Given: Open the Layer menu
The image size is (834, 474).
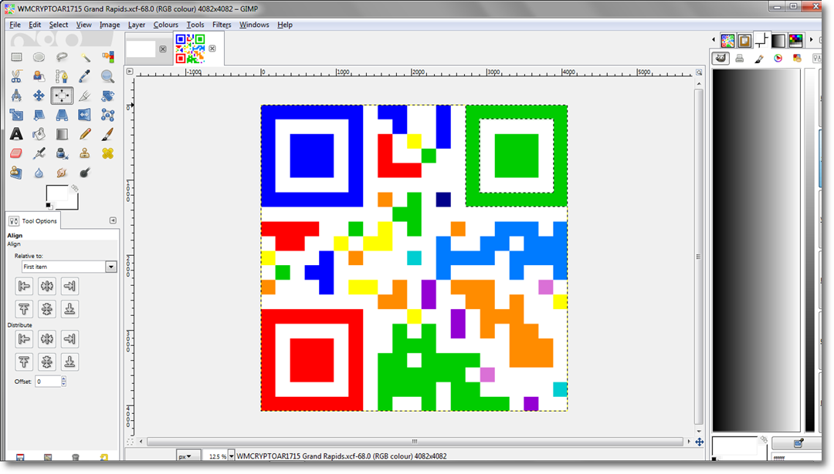Looking at the screenshot, I should [x=136, y=25].
